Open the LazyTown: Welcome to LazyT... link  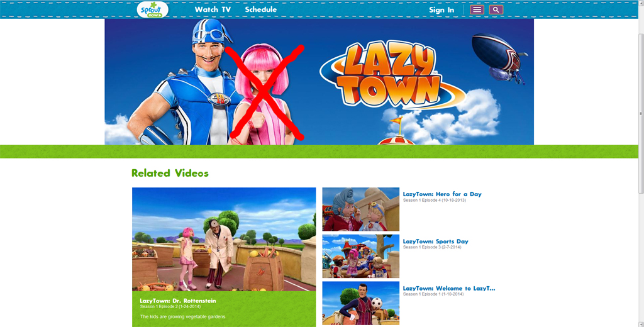[x=449, y=289]
